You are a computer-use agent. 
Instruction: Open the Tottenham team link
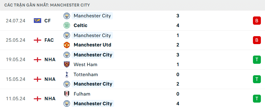tap(86, 74)
